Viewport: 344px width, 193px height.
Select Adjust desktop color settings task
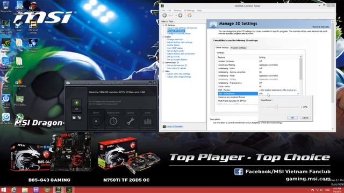180,42
